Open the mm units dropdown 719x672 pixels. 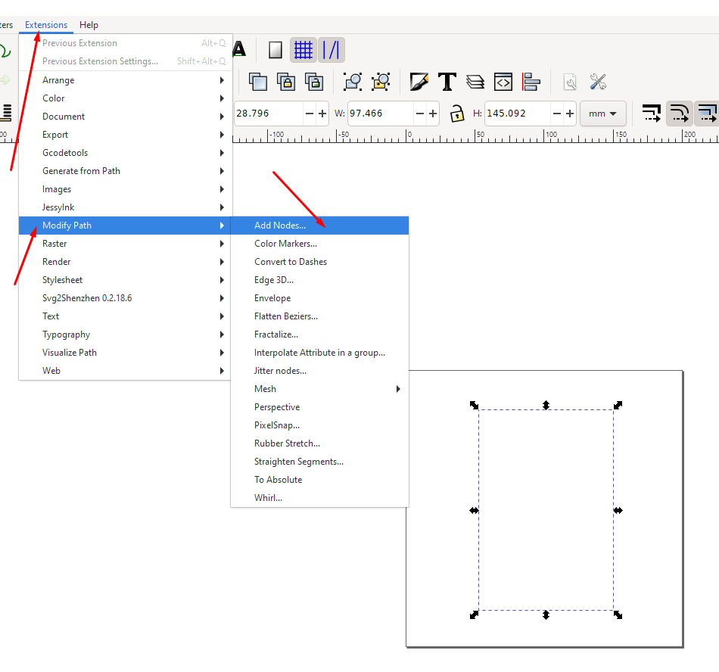pos(603,114)
